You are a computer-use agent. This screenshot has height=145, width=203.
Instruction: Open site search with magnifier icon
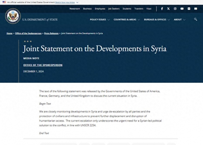(196, 19)
